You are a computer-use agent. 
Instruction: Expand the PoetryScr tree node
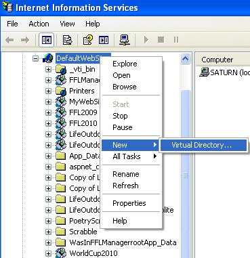[48, 221]
